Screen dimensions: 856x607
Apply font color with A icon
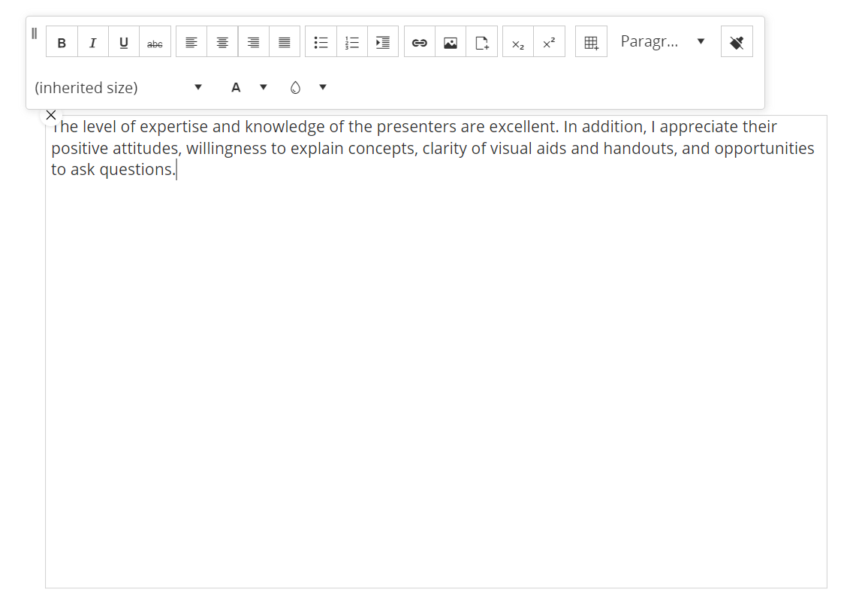(236, 87)
